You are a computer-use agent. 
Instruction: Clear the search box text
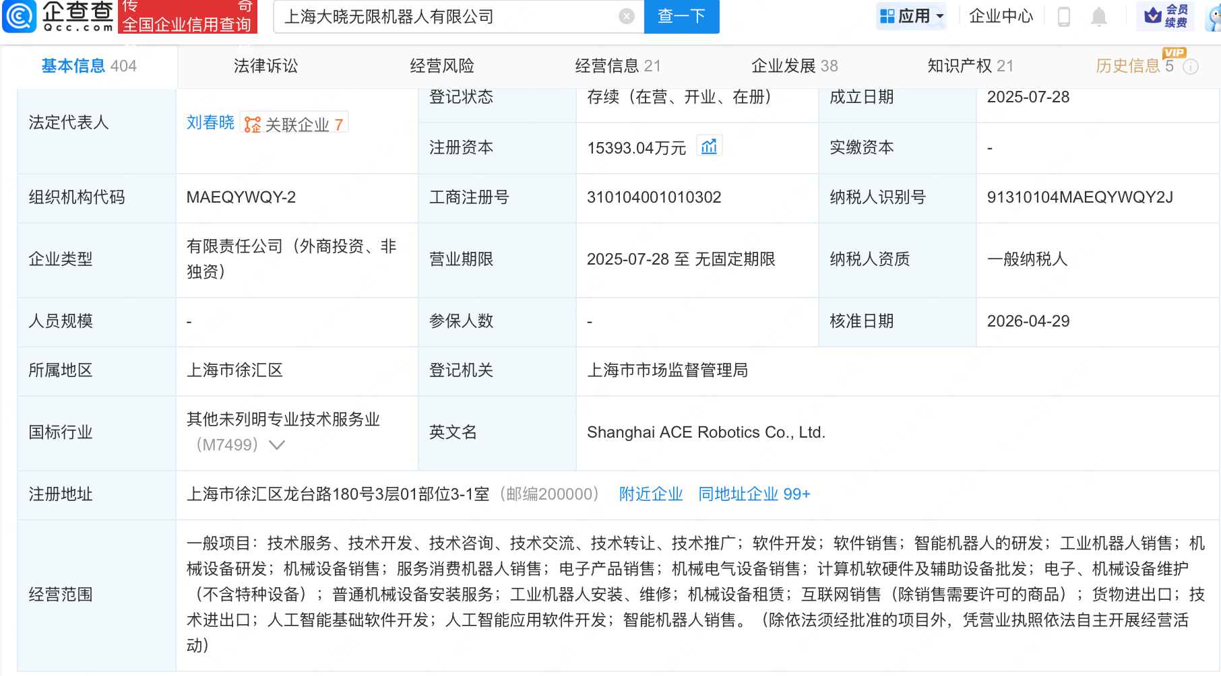[x=627, y=16]
